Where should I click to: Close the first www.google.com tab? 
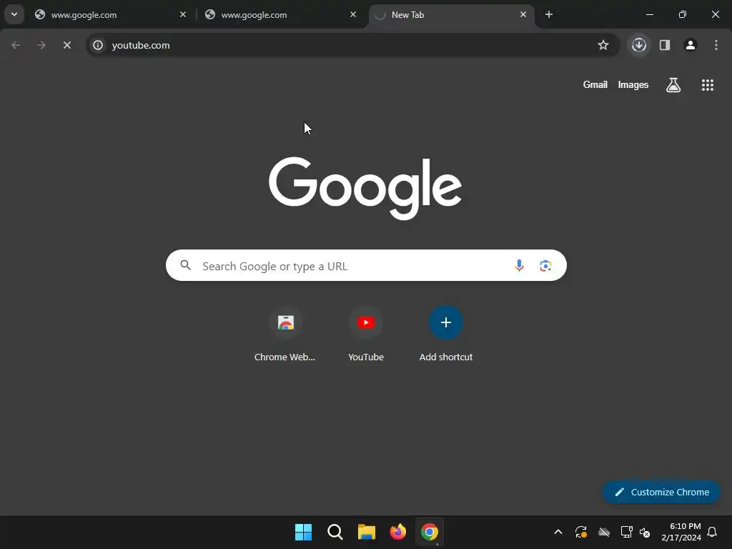click(183, 14)
